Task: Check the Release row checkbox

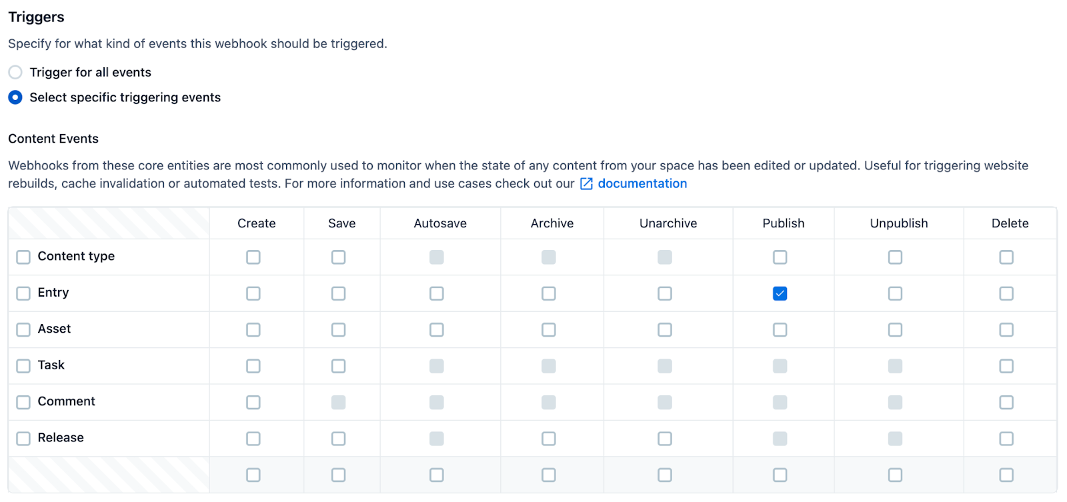Action: 23,439
